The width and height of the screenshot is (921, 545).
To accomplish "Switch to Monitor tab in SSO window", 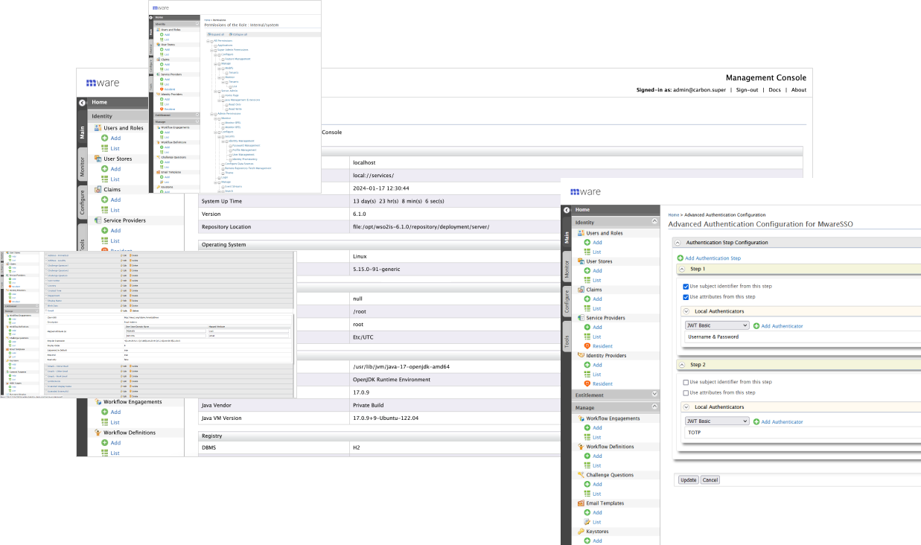I will click(x=567, y=268).
